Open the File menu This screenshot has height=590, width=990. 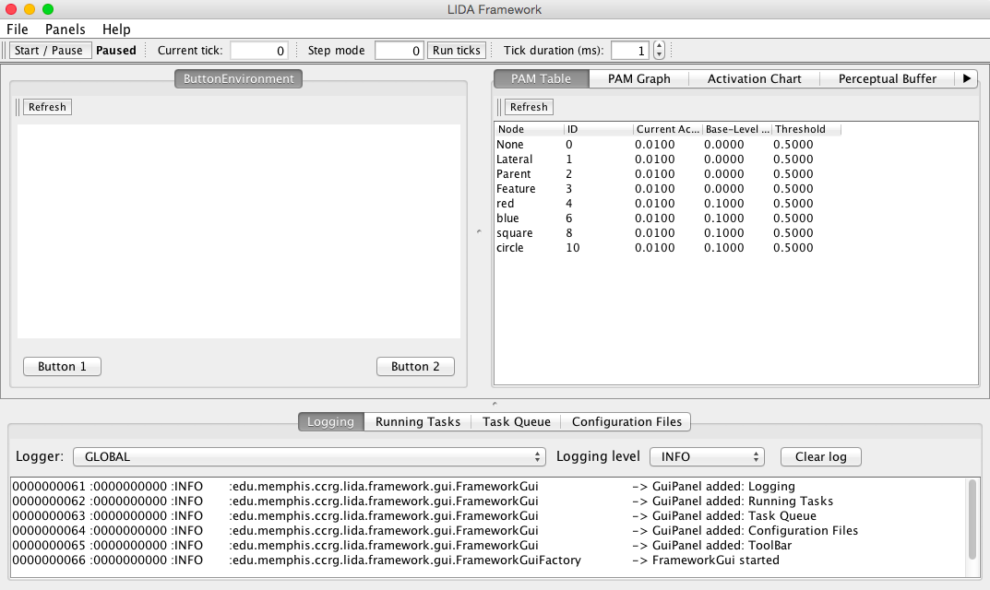tap(18, 29)
